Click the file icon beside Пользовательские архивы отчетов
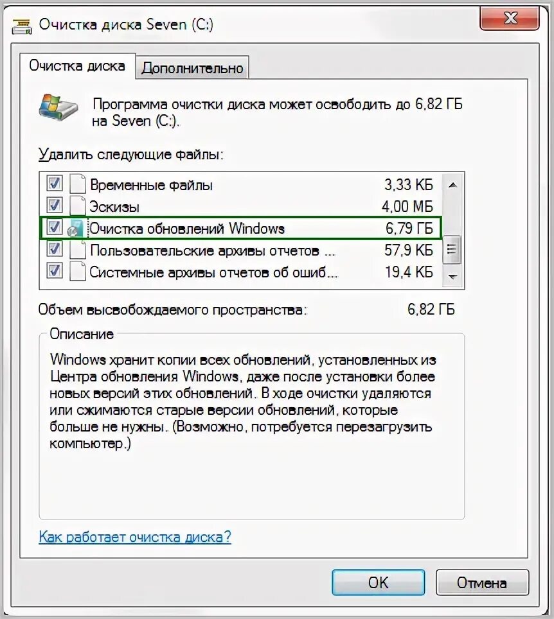 [78, 250]
